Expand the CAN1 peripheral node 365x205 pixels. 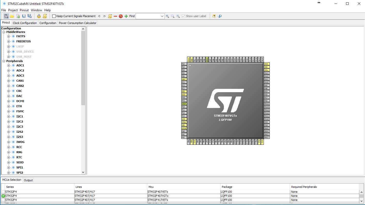(8, 81)
